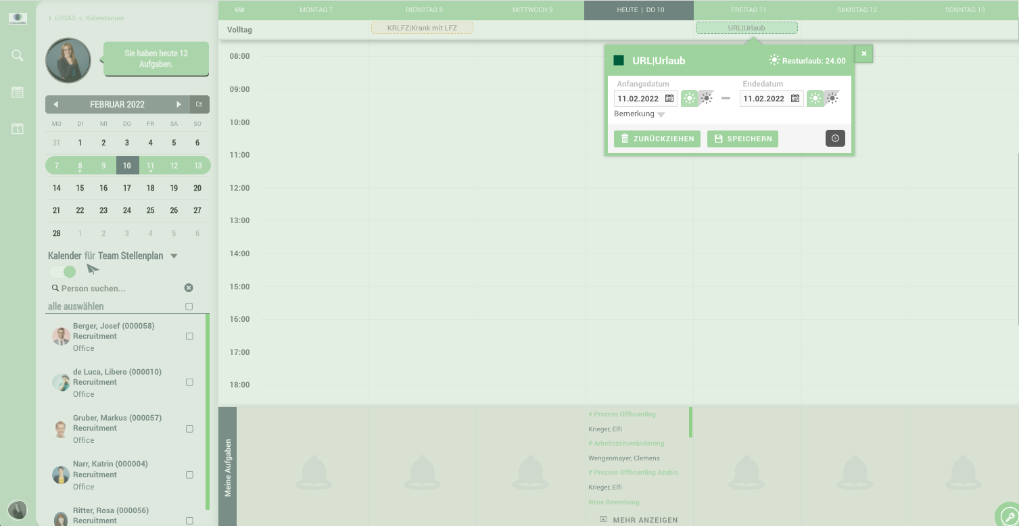Open the Endedatum date picker
The width and height of the screenshot is (1019, 526).
(795, 98)
